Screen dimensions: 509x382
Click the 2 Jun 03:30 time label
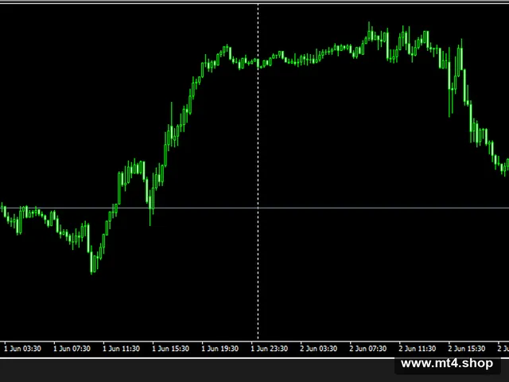[319, 349]
